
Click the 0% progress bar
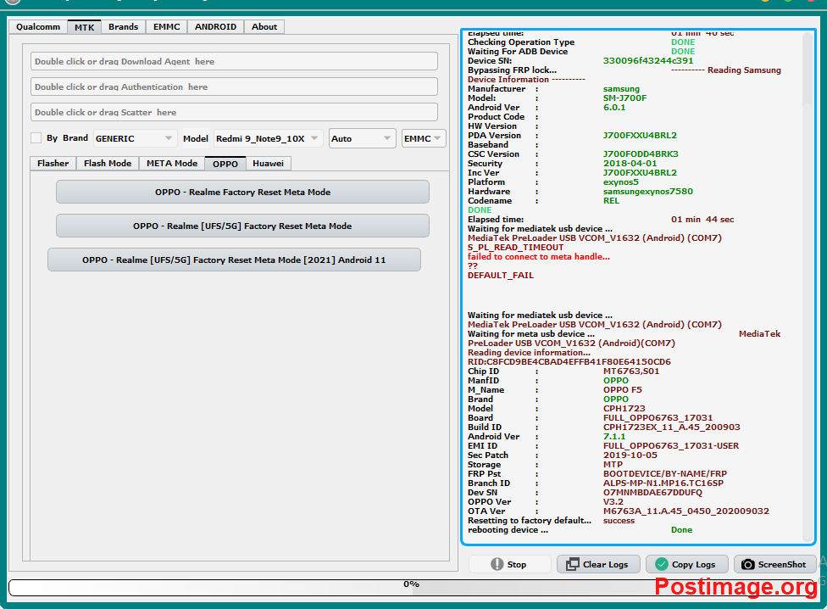tap(410, 584)
